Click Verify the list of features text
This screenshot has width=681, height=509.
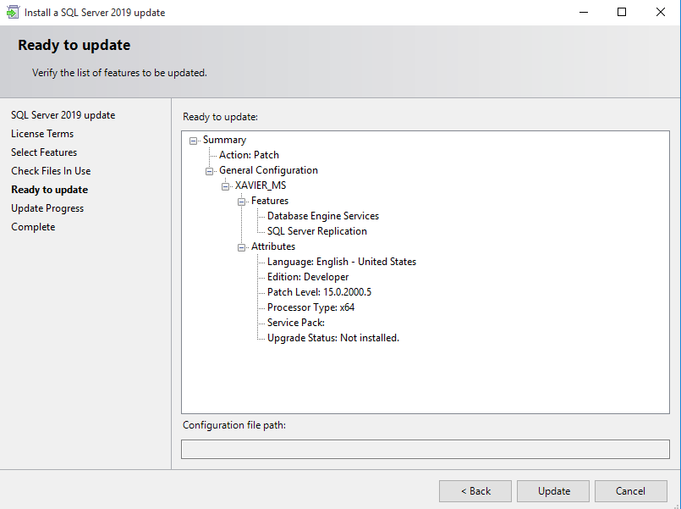pos(119,73)
